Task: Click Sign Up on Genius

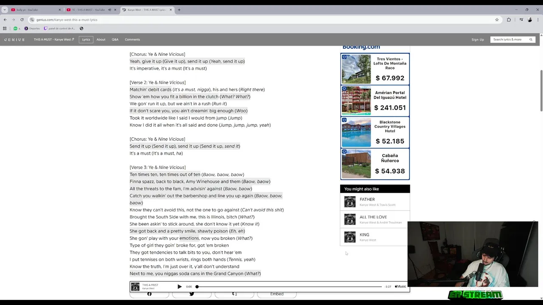Action: (478, 39)
